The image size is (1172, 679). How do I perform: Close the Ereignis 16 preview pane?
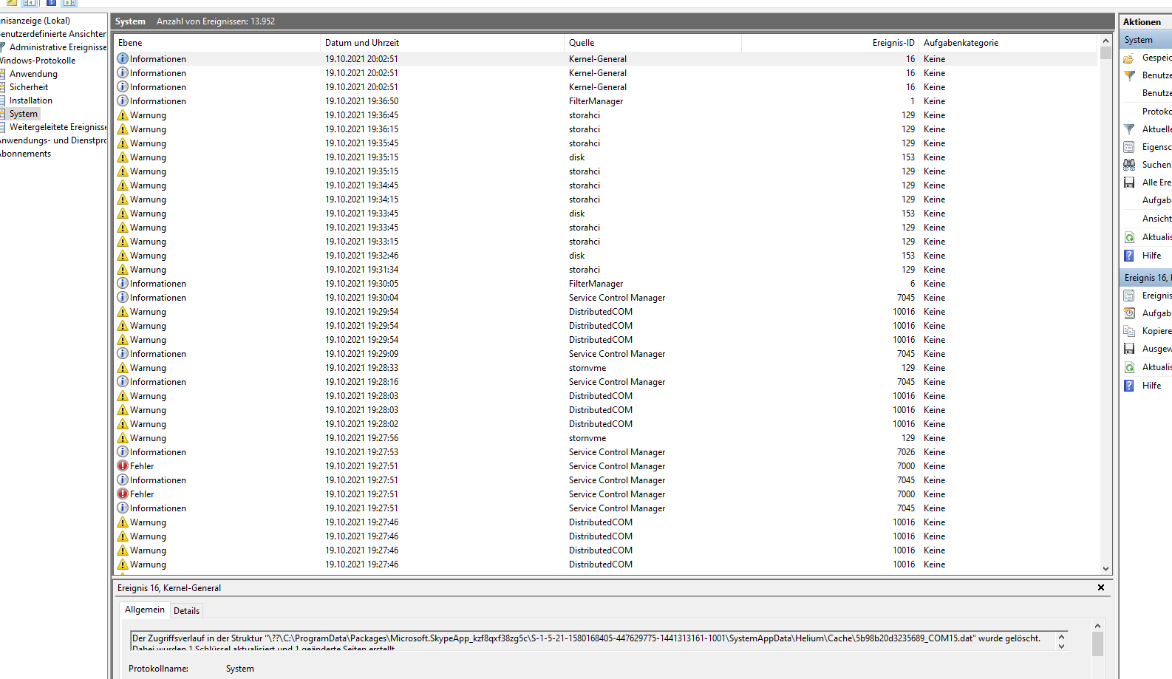(x=1101, y=587)
